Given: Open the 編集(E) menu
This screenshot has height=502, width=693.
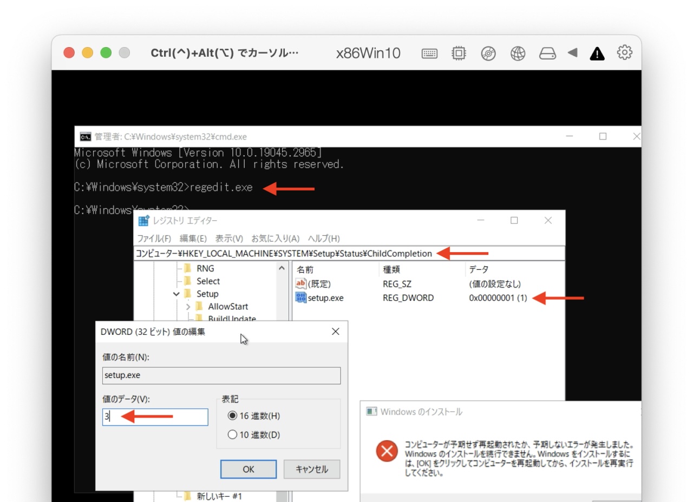Looking at the screenshot, I should 193,239.
